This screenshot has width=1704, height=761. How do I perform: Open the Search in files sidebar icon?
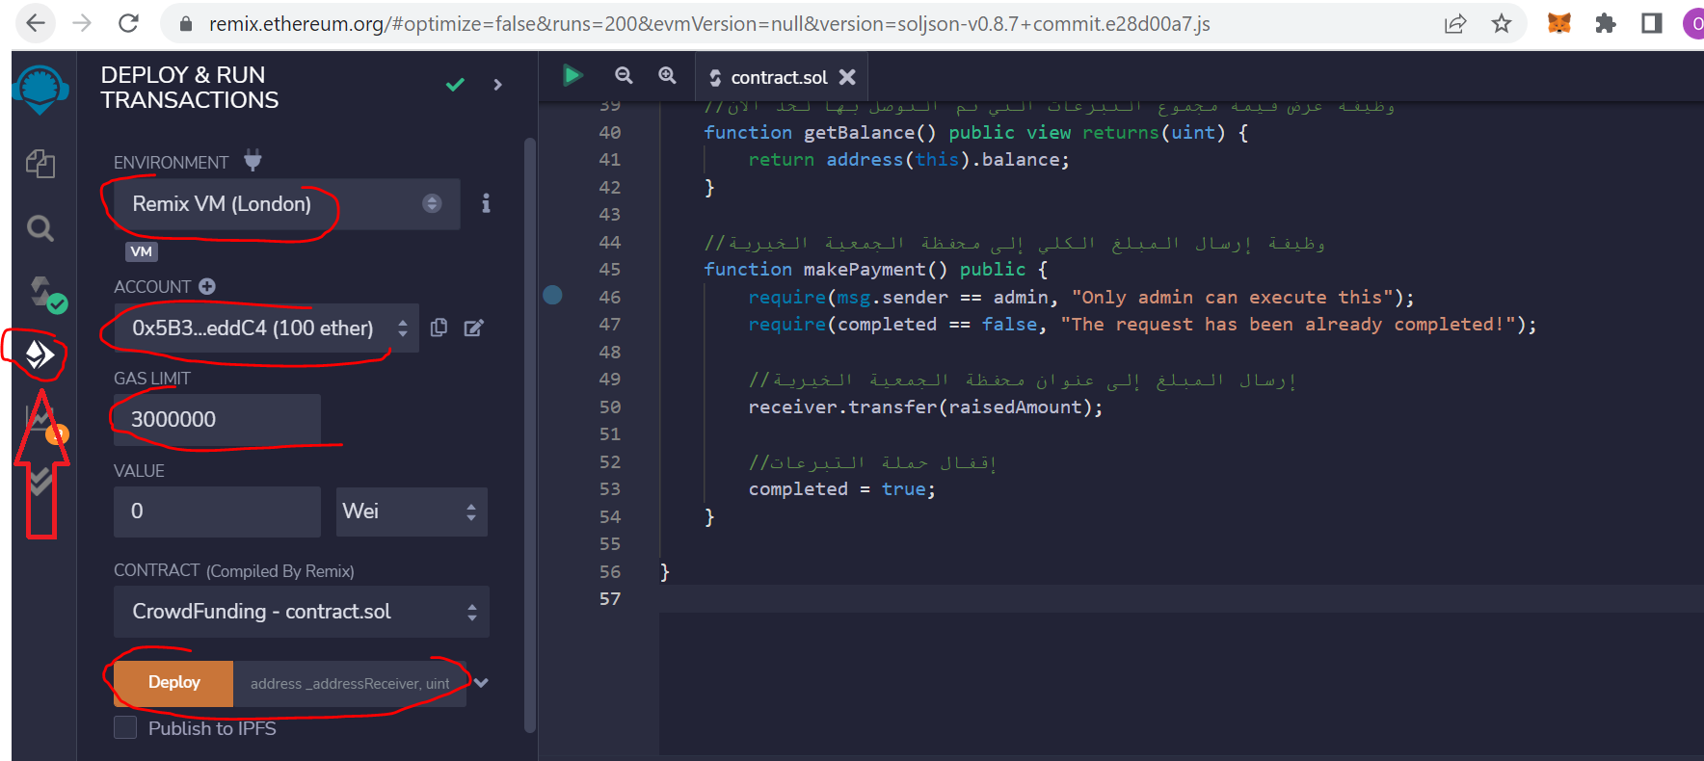click(x=40, y=228)
